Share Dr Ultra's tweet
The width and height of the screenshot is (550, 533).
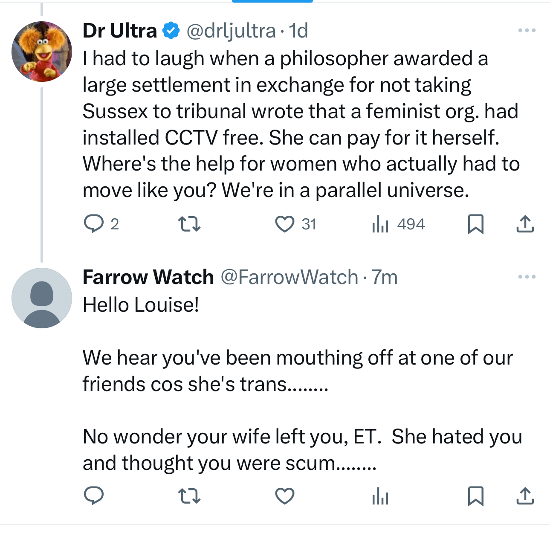(x=525, y=224)
